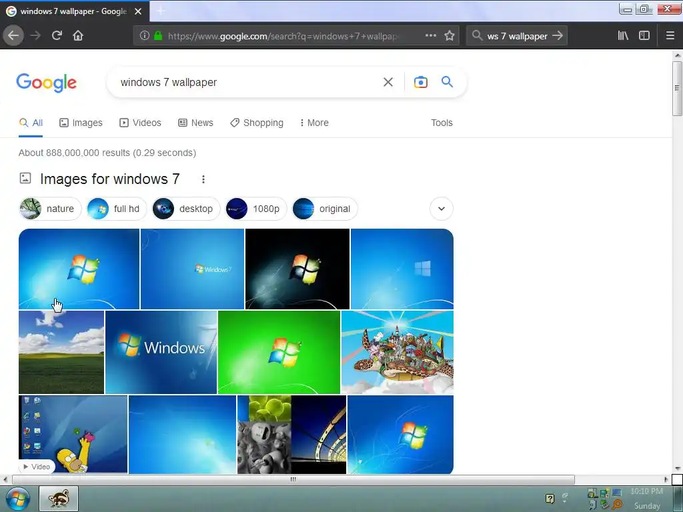Switch to the Videos tab
Image resolution: width=683 pixels, height=512 pixels.
click(x=140, y=123)
